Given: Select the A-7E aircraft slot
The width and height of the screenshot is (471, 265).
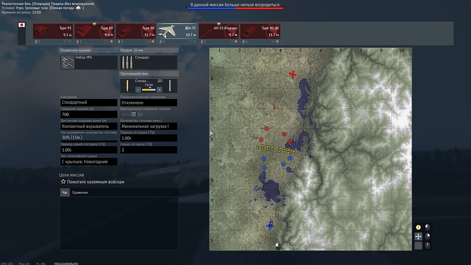Looking at the screenshot, I should [x=177, y=31].
